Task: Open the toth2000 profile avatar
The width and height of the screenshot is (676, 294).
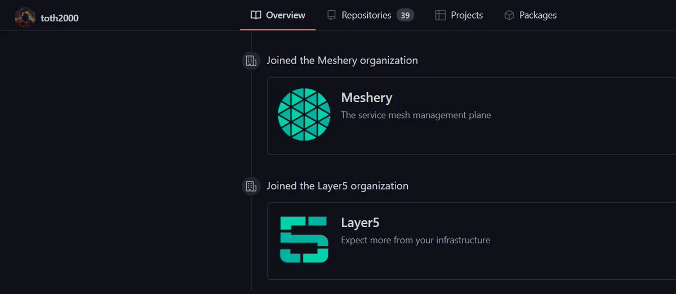Action: click(25, 17)
